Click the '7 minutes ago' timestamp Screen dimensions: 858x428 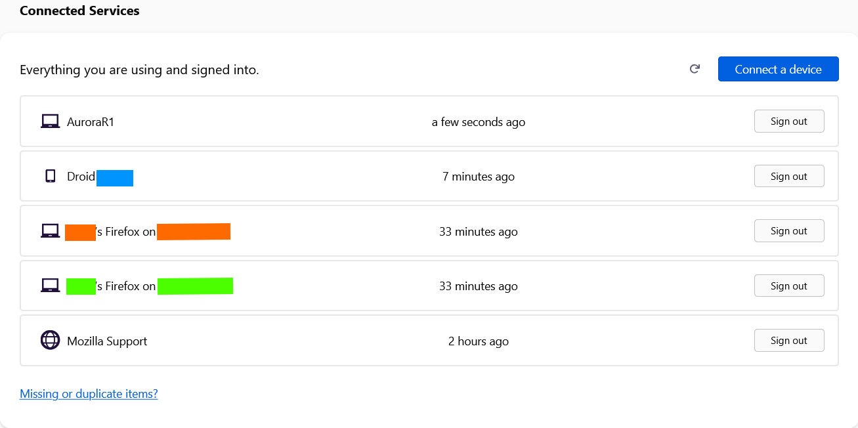[479, 177]
